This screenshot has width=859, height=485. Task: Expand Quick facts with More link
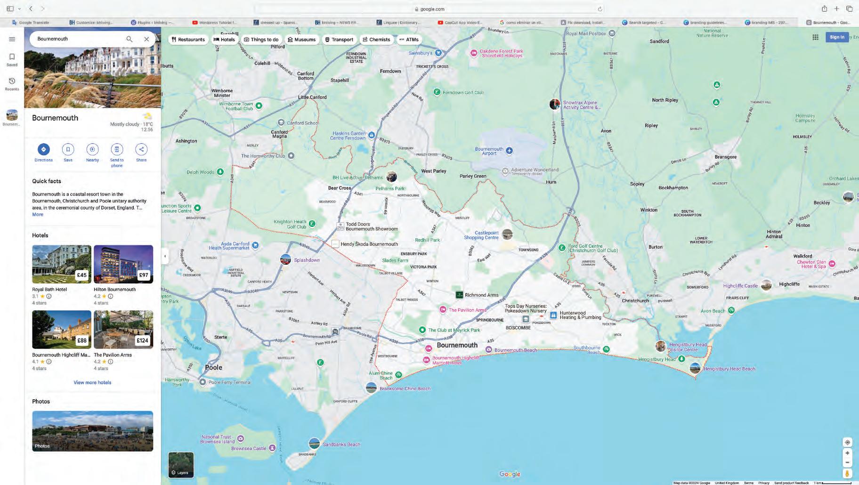38,214
